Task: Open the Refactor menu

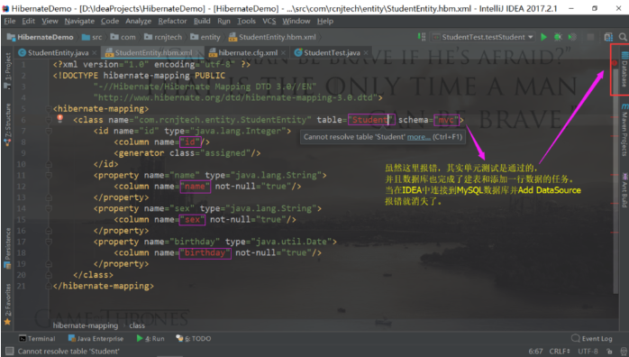Action: pos(172,22)
